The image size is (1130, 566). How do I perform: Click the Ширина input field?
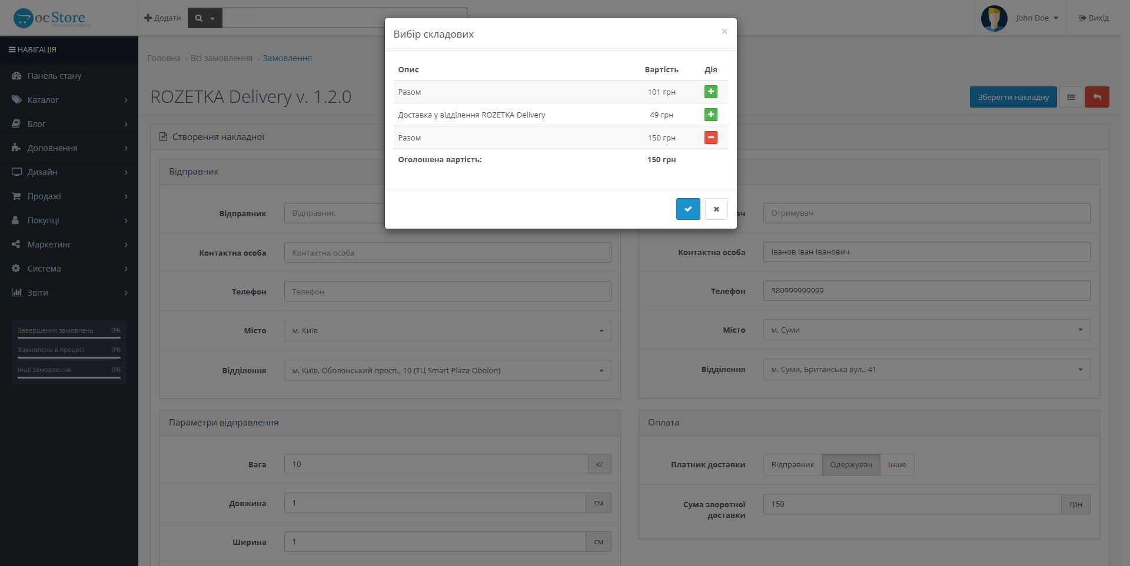435,542
